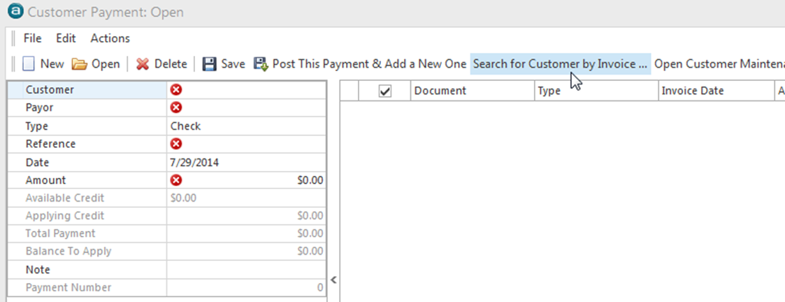Open the File menu
Viewport: 785px width, 302px height.
point(32,38)
